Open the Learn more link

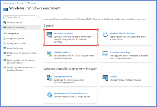click(141, 19)
